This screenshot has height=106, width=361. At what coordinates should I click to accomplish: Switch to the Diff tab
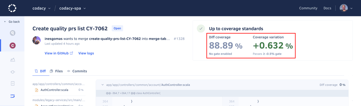click(x=40, y=71)
